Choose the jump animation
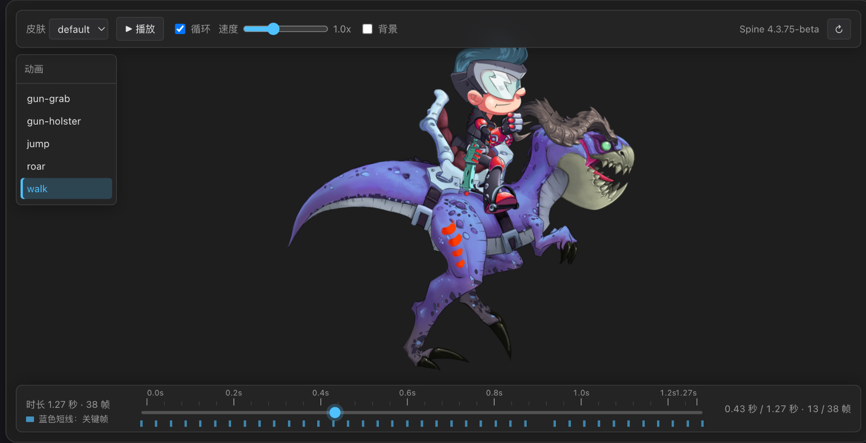 (67, 144)
